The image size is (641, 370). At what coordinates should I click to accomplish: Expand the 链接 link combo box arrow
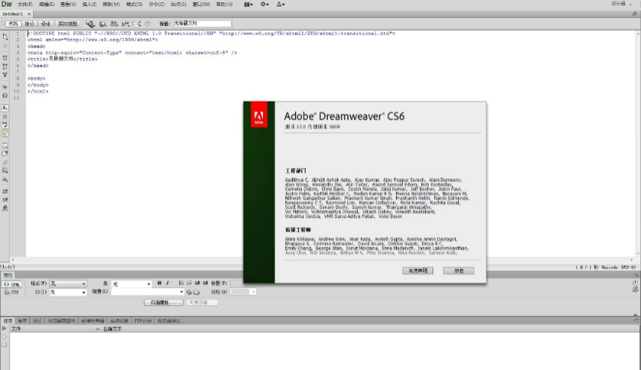tap(182, 292)
